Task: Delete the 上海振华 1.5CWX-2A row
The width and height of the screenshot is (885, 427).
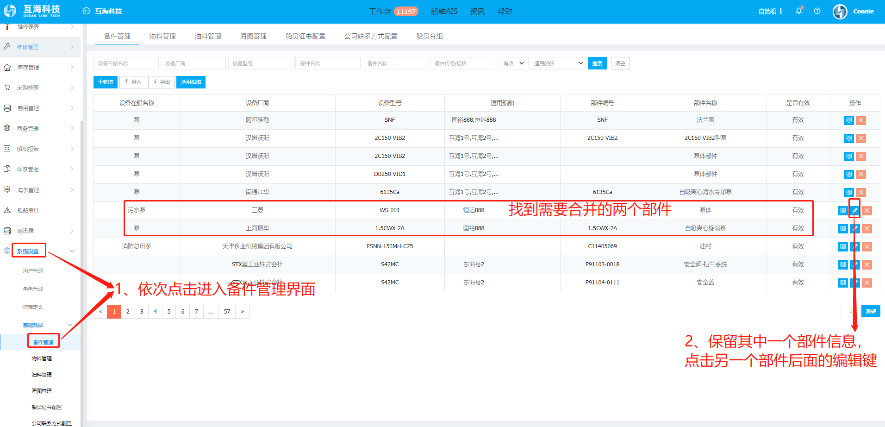Action: click(x=867, y=229)
